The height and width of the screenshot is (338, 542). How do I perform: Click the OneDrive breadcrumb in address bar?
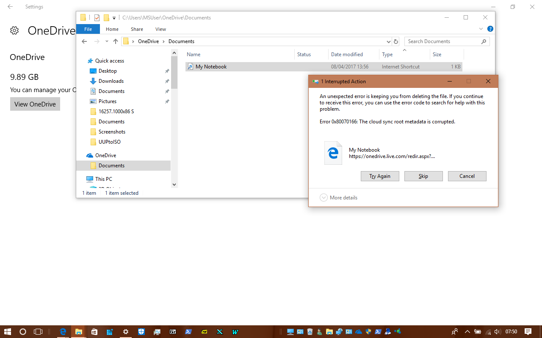pyautogui.click(x=148, y=41)
